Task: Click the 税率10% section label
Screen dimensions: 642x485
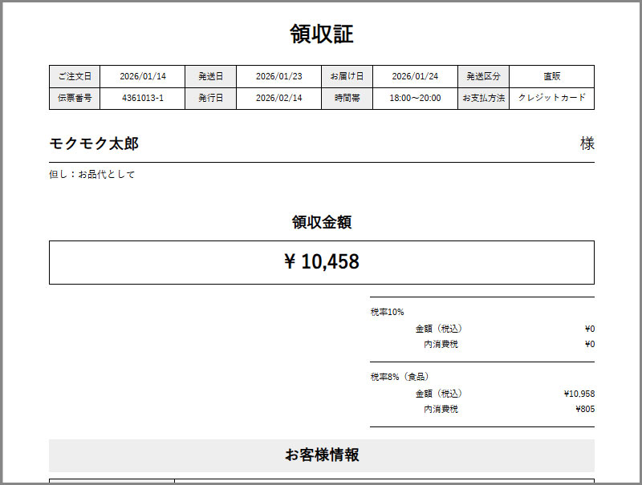Action: 388,312
